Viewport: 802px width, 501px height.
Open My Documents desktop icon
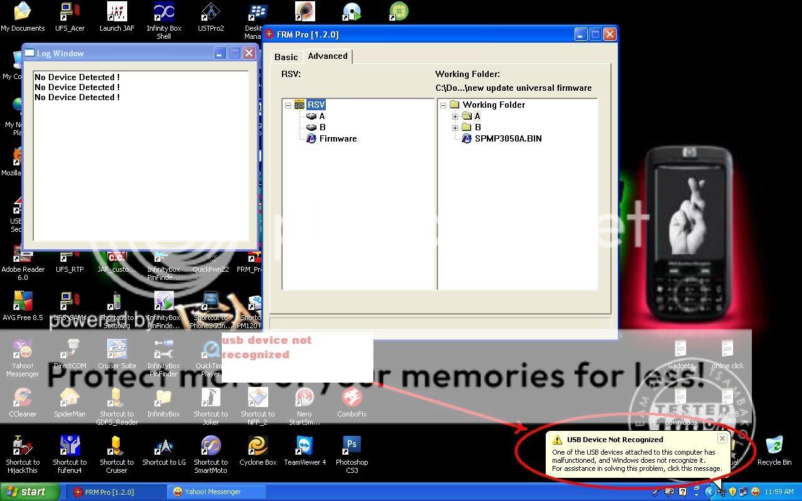23,18
